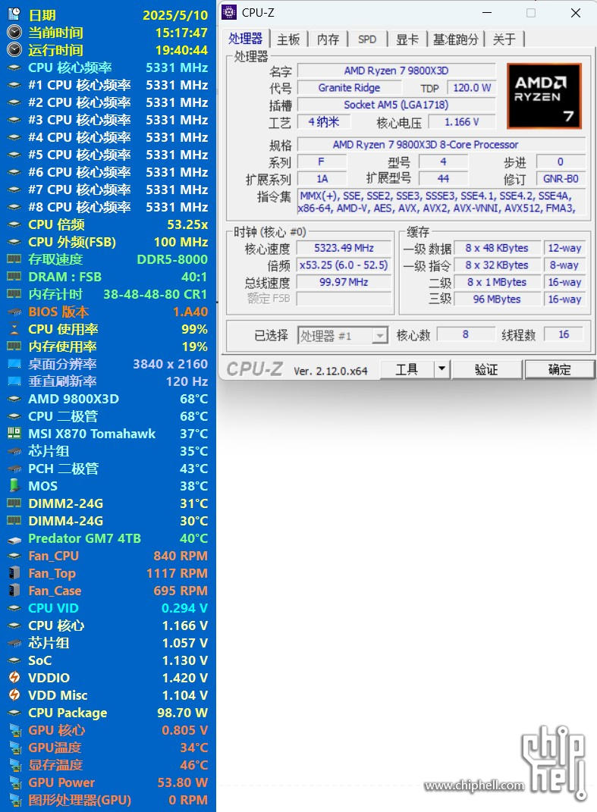The image size is (597, 812).
Task: Minimize the CPU-Z window
Action: [x=486, y=13]
